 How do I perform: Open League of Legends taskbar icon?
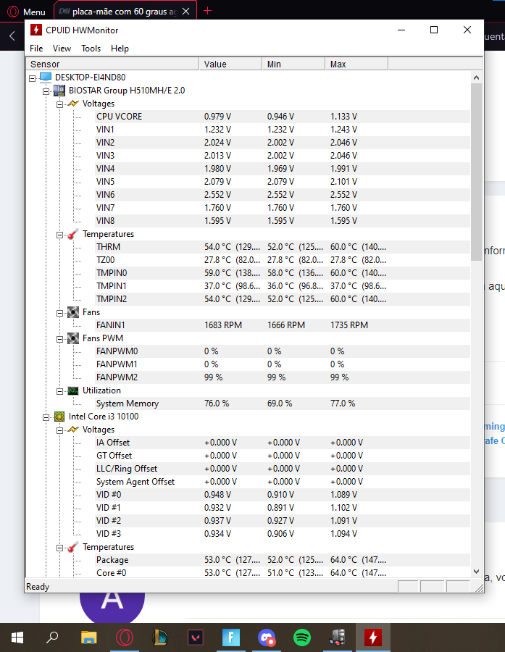coord(159,638)
